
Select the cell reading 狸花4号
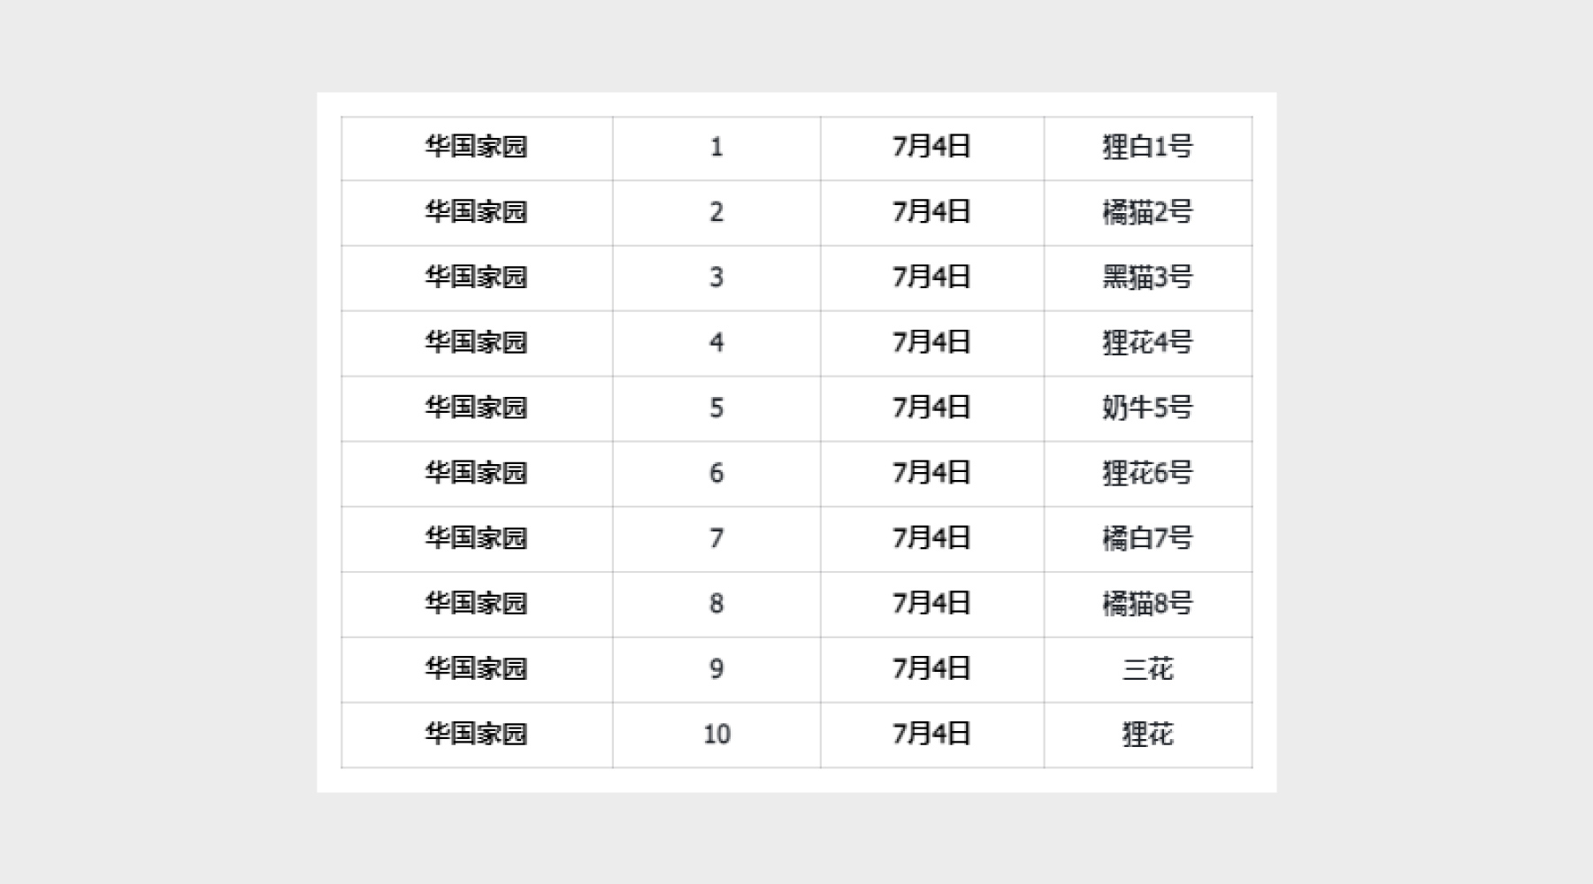tap(1147, 342)
